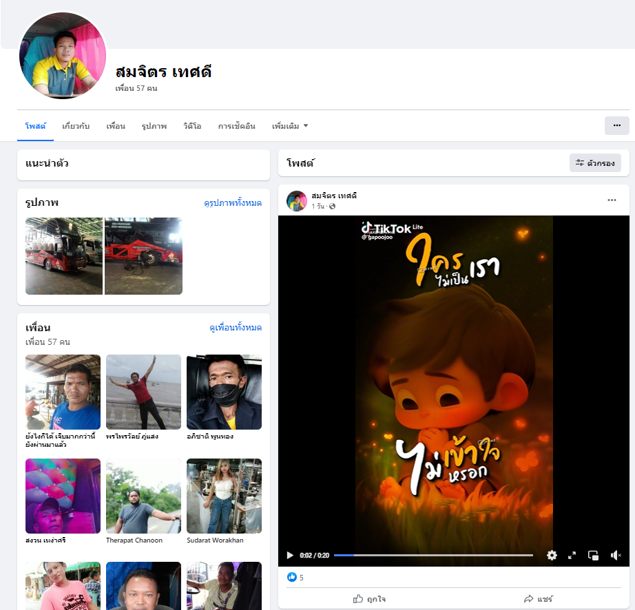The height and width of the screenshot is (610, 635).
Task: Click the like reaction count icon
Action: [x=291, y=578]
